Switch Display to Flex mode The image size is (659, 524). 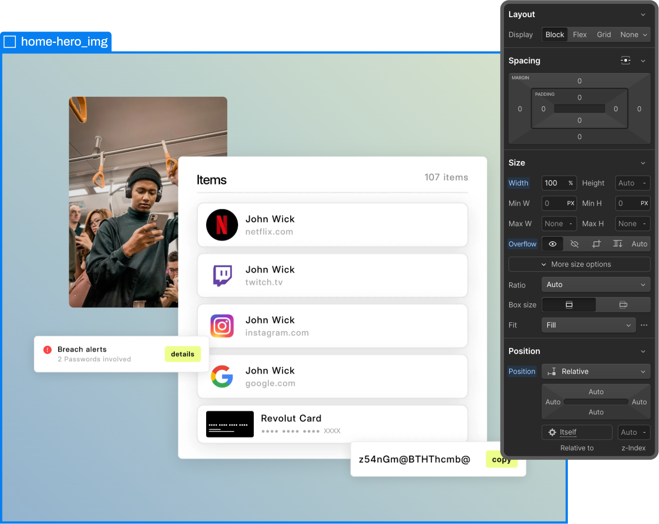tap(580, 34)
